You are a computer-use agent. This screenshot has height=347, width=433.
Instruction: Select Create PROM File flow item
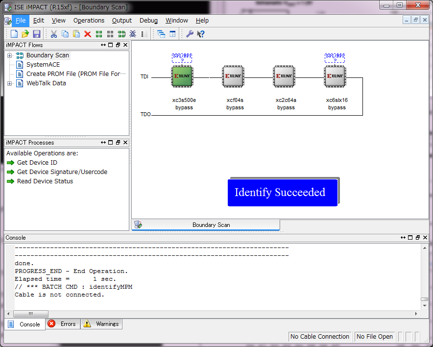pos(75,74)
